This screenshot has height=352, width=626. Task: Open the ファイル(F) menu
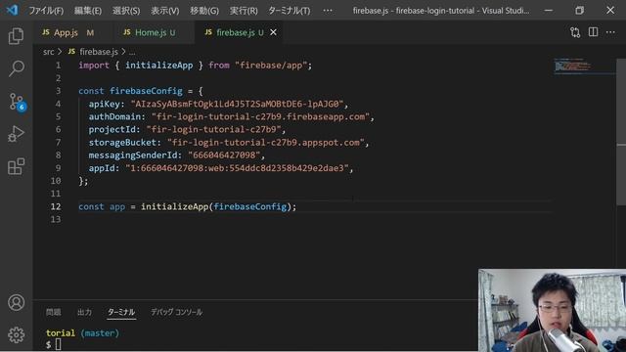46,11
